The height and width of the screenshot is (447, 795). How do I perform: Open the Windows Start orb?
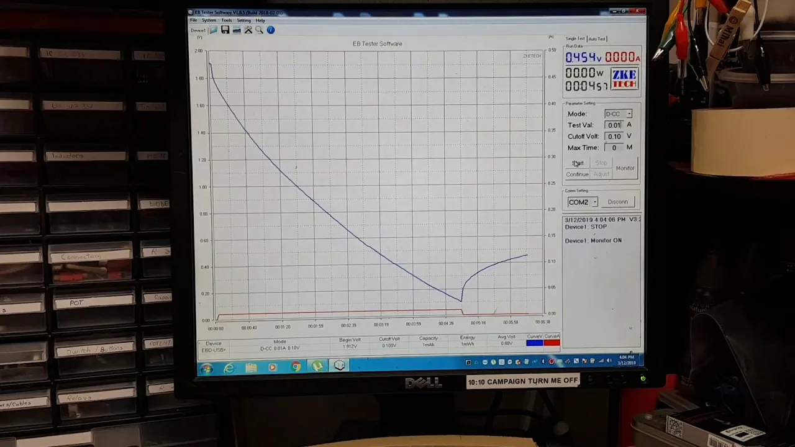tap(206, 368)
